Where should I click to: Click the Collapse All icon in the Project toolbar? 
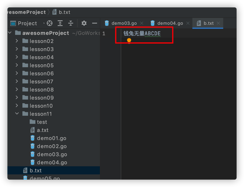coord(71,23)
